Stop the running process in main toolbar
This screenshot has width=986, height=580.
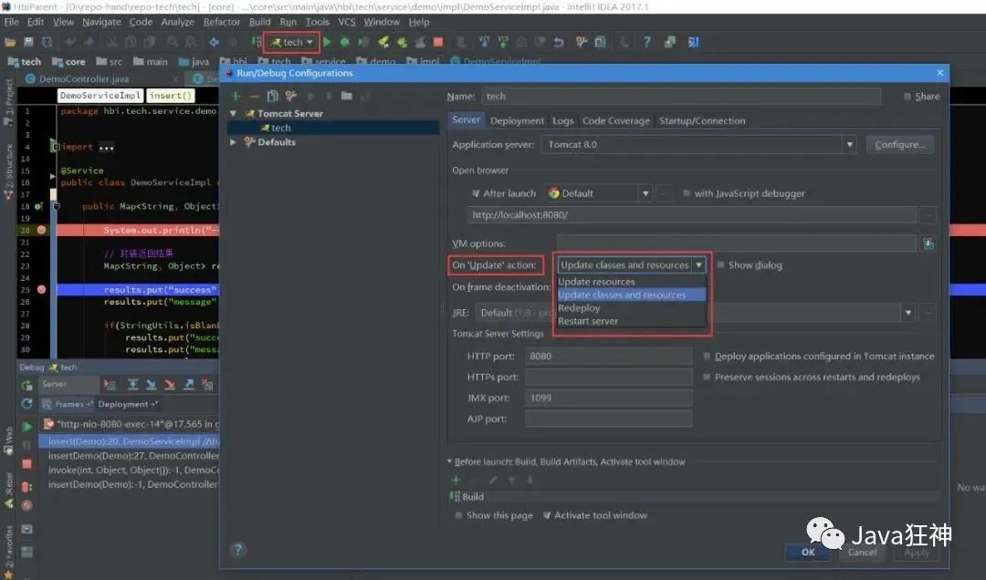[x=438, y=42]
